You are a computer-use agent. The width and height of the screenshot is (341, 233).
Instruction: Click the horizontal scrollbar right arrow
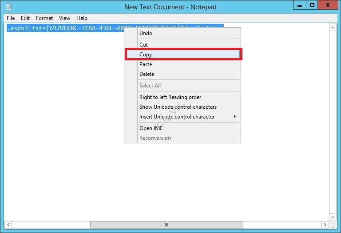325,225
